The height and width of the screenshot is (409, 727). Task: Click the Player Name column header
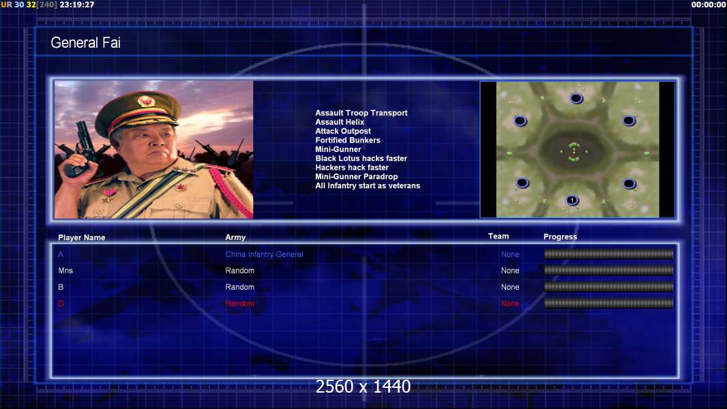click(x=82, y=238)
